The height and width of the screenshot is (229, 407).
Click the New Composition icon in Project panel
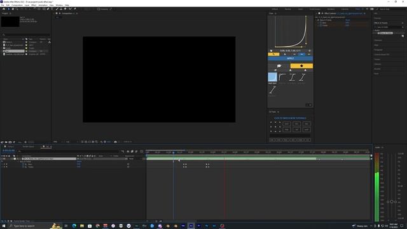[10, 142]
